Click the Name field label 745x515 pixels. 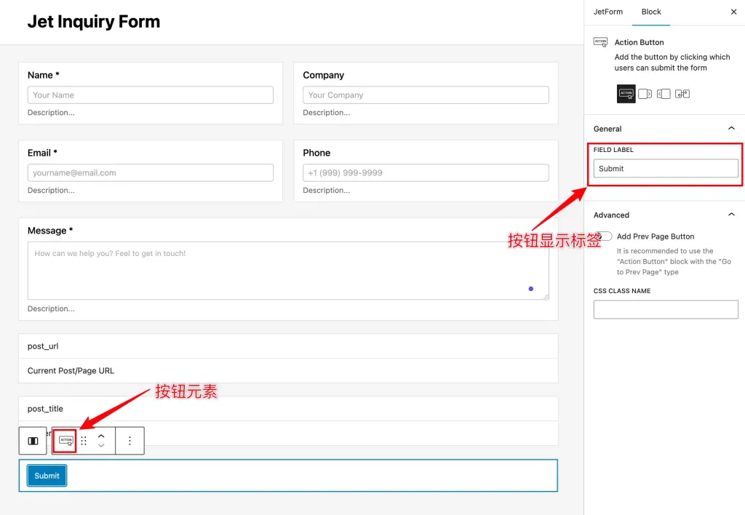coord(43,75)
